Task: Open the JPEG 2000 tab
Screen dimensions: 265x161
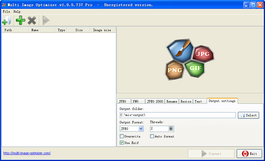Action: (155, 101)
